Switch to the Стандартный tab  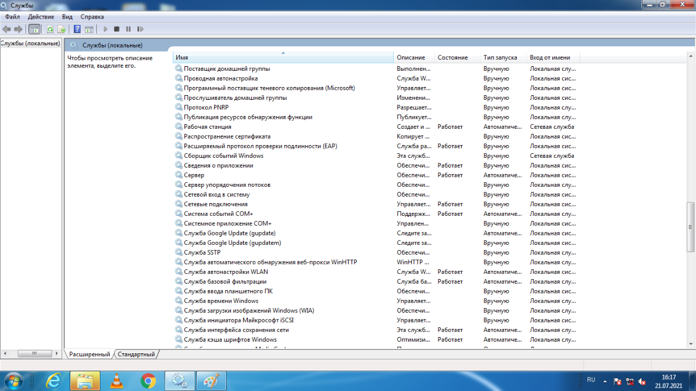[137, 354]
